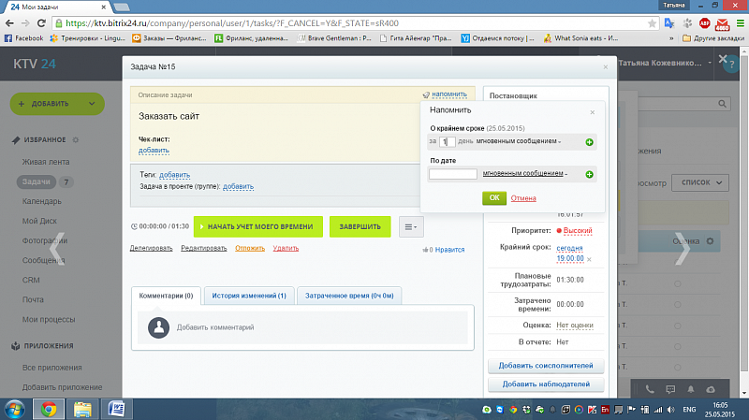The width and height of the screenshot is (749, 420).
Task: Close the 'Напомнить' reminder popup
Action: [x=593, y=112]
